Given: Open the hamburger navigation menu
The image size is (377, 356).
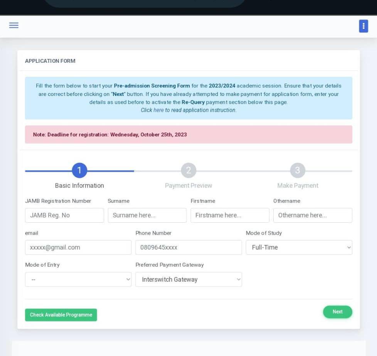Looking at the screenshot, I should tap(14, 25).
